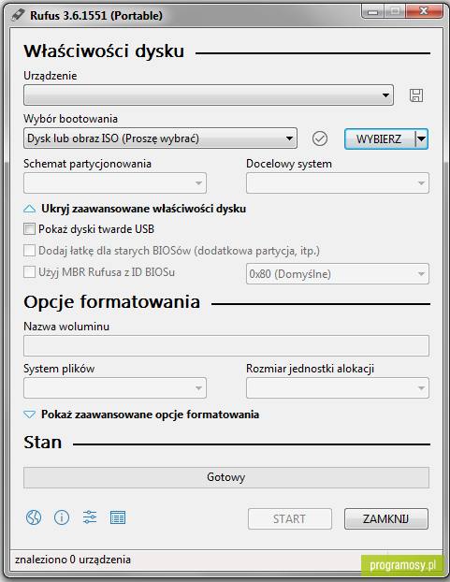Open Docelowy system dropdown
This screenshot has width=450, height=582.
click(338, 182)
